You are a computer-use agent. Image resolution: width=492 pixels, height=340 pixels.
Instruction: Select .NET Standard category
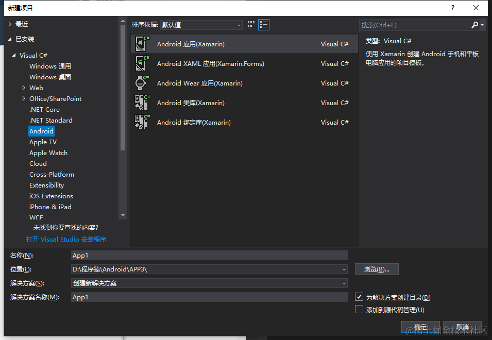tap(51, 120)
